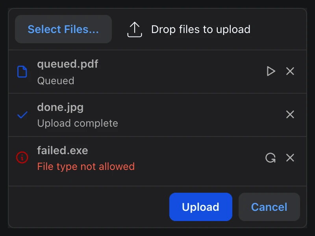The image size is (315, 236).
Task: Click the blue checkmark next to done.jpg
Action: coord(22,115)
